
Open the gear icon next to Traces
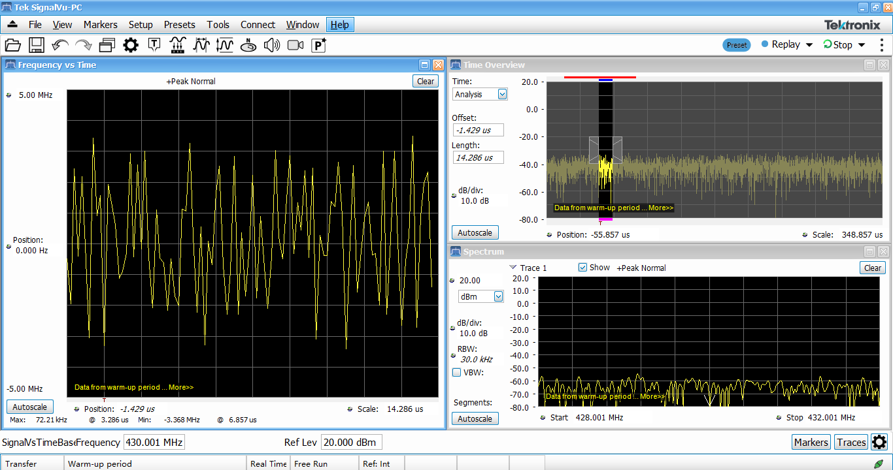(x=879, y=442)
